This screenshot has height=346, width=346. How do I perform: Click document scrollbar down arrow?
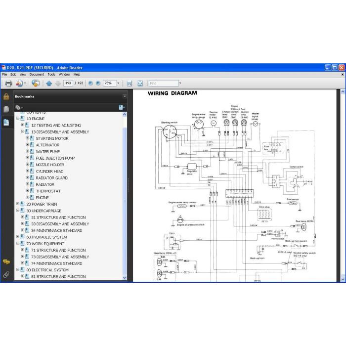[343, 279]
